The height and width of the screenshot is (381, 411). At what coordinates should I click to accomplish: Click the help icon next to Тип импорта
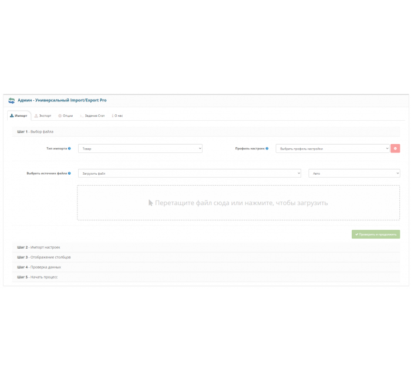[x=69, y=148]
